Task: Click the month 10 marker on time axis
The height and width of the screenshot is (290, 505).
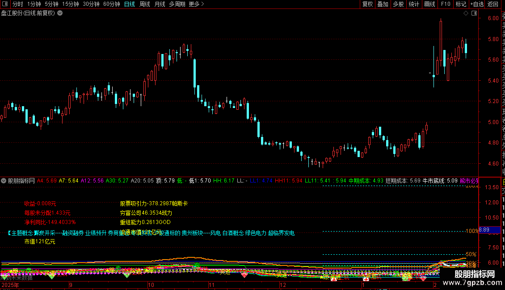Action: 151,285
